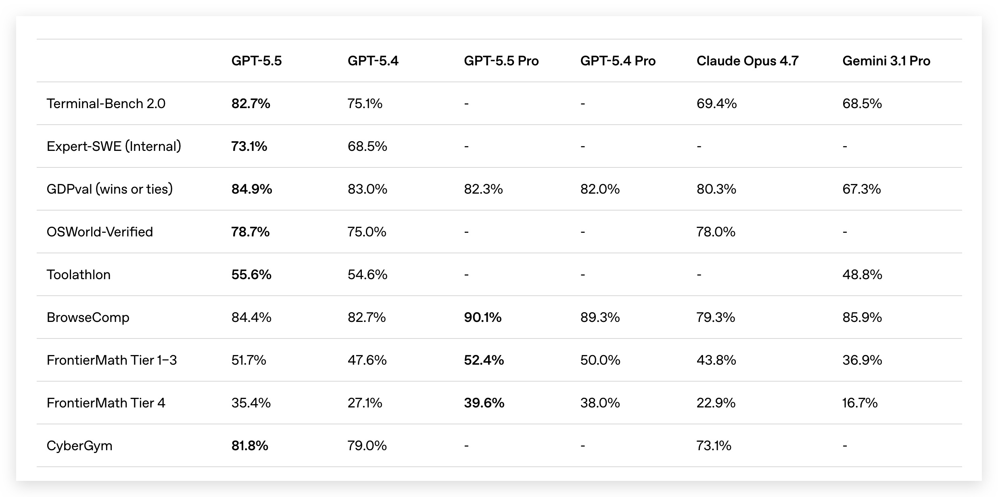Click the Expert-SWE (Internal) row label
Screen dimensions: 998x497
[x=114, y=146]
